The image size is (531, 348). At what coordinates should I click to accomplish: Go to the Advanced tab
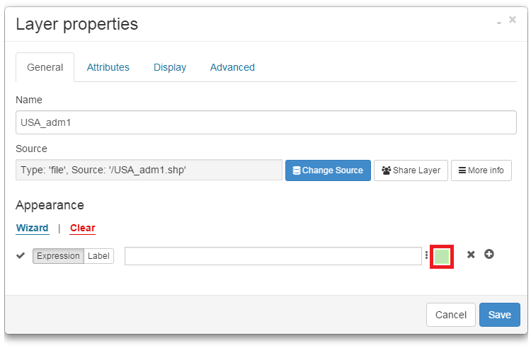pos(232,67)
